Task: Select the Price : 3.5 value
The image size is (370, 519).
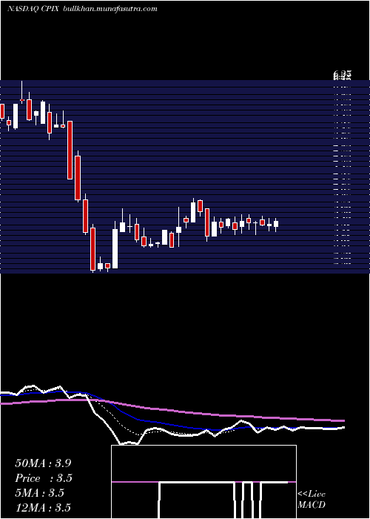Action: click(x=44, y=478)
